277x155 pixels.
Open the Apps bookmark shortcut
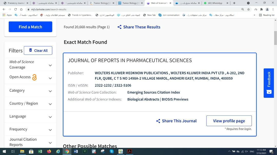pos(7,15)
